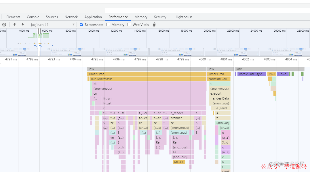Image resolution: width=310 pixels, height=172 pixels.
Task: Open the Memory tab
Action: pos(141,17)
